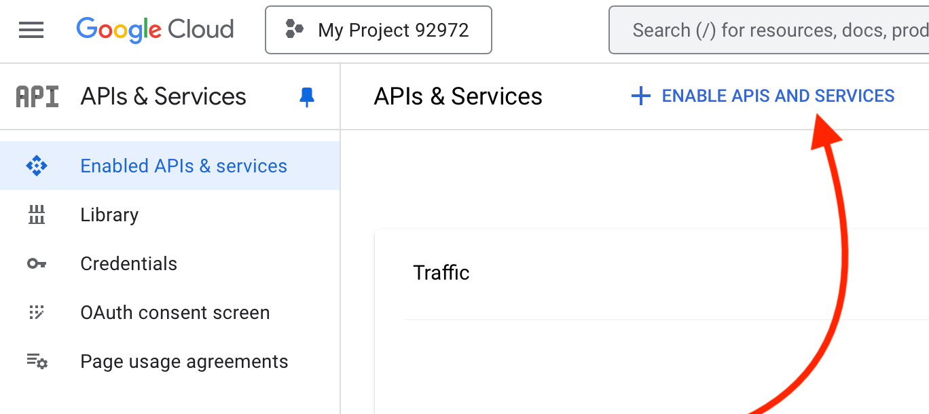Click the Google Cloud logo
Image resolution: width=929 pixels, height=414 pixels.
[155, 30]
